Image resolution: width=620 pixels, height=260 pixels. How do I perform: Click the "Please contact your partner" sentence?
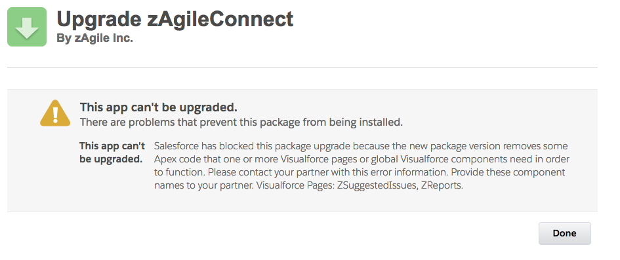(267, 172)
